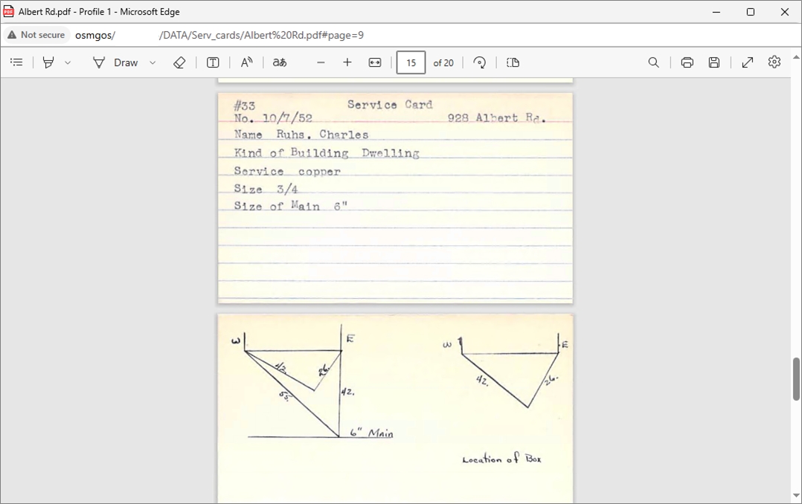
Task: Expand the Draw options dropdown arrow
Action: 153,62
